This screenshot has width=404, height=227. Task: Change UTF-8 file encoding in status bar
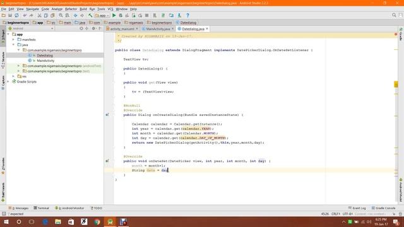point(347,214)
